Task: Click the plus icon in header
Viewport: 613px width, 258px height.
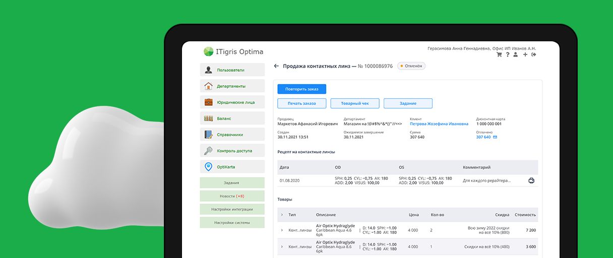Action: 525,54
